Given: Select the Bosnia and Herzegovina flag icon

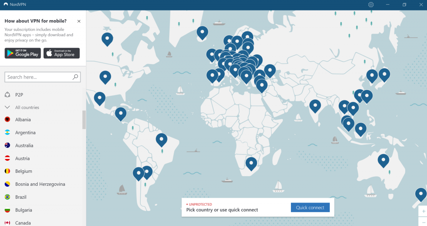Looking at the screenshot, I should pos(8,184).
